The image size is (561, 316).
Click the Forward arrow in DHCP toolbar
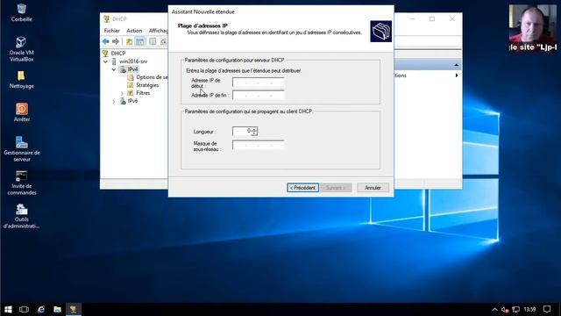coord(115,41)
